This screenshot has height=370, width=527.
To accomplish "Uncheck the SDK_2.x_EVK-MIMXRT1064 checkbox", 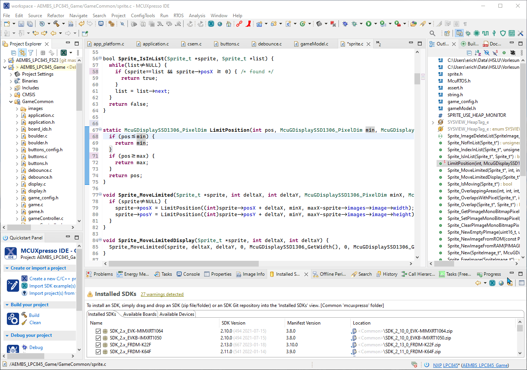I will pyautogui.click(x=98, y=331).
